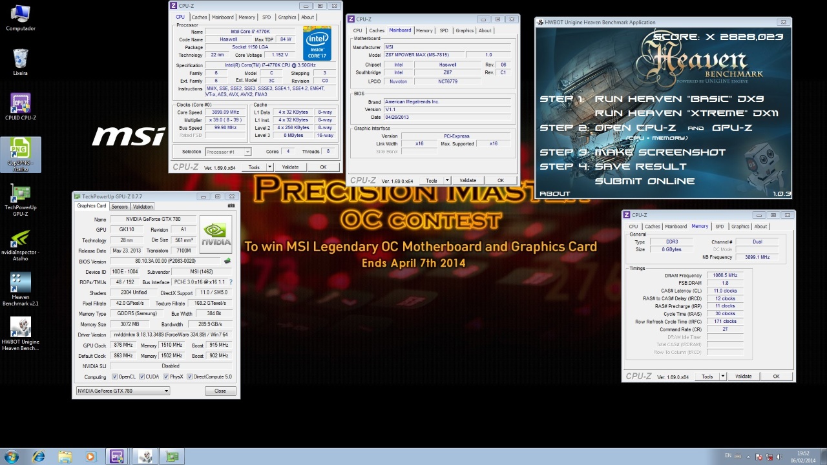
Task: Click RUN HEAVEN "BASIC" DX9
Action: tap(679, 99)
